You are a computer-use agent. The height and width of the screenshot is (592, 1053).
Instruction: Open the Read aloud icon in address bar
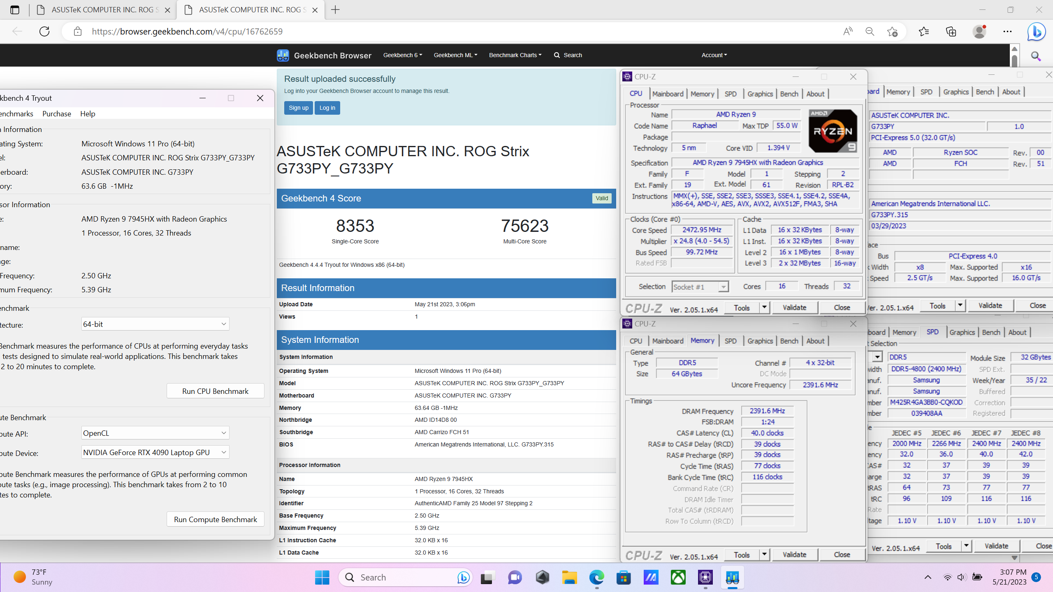(x=847, y=31)
